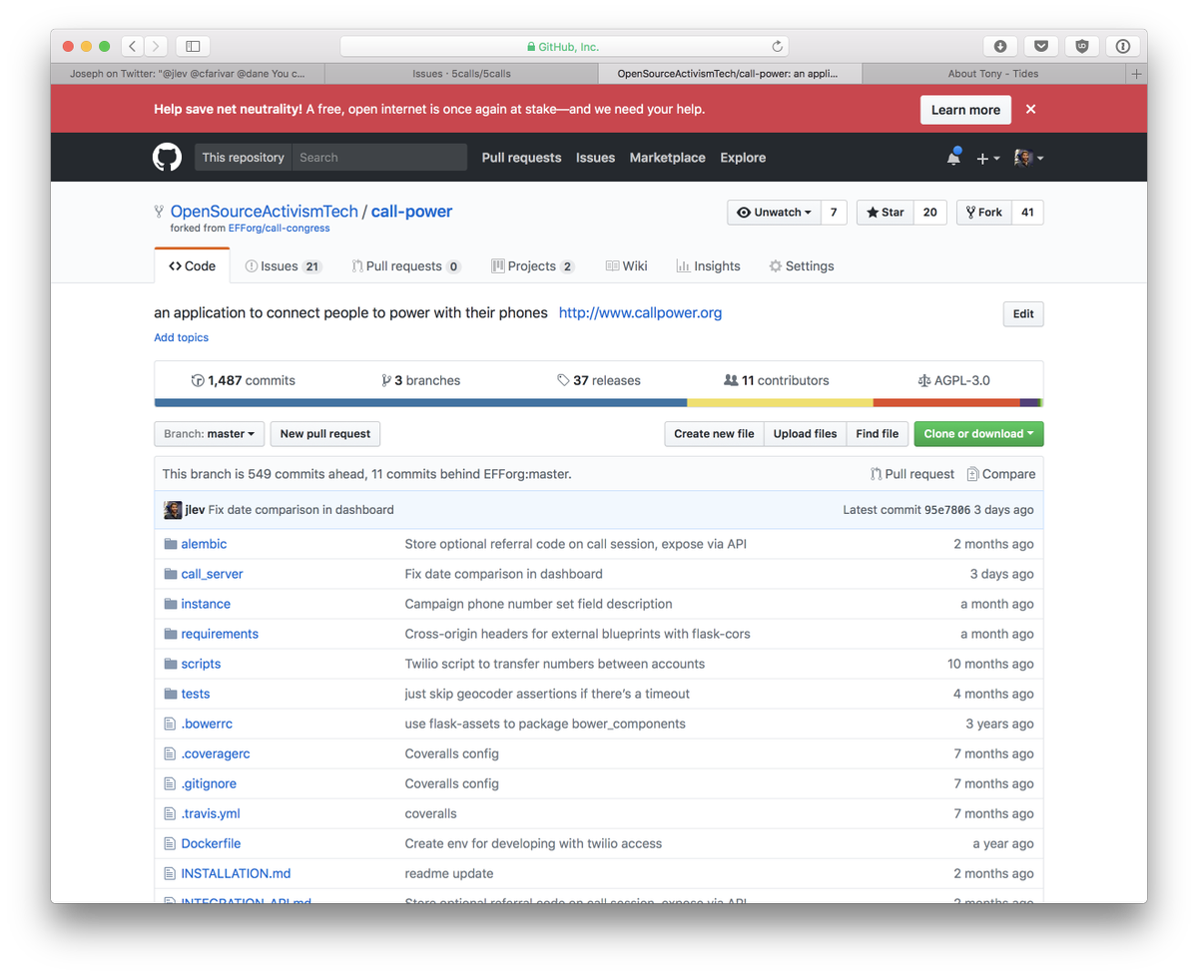Open the instance folder
Image resolution: width=1198 pixels, height=976 pixels.
[x=206, y=604]
